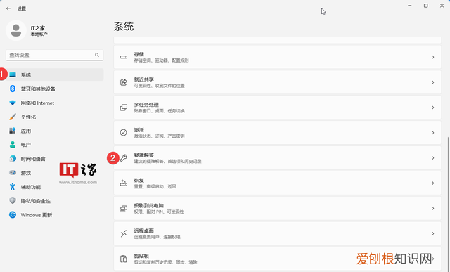
Task: Click the game controller icon
Action: pos(13,173)
